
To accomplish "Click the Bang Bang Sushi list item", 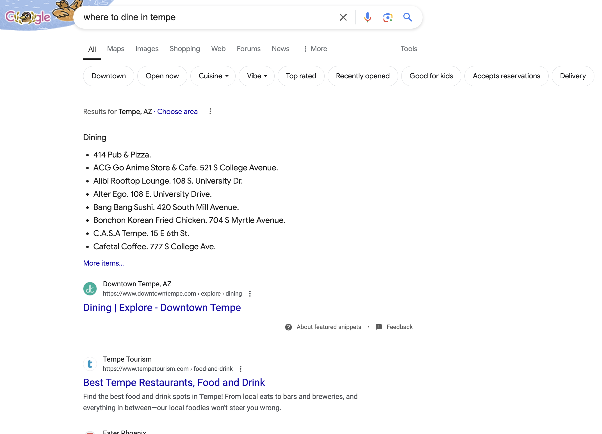I will tap(166, 207).
